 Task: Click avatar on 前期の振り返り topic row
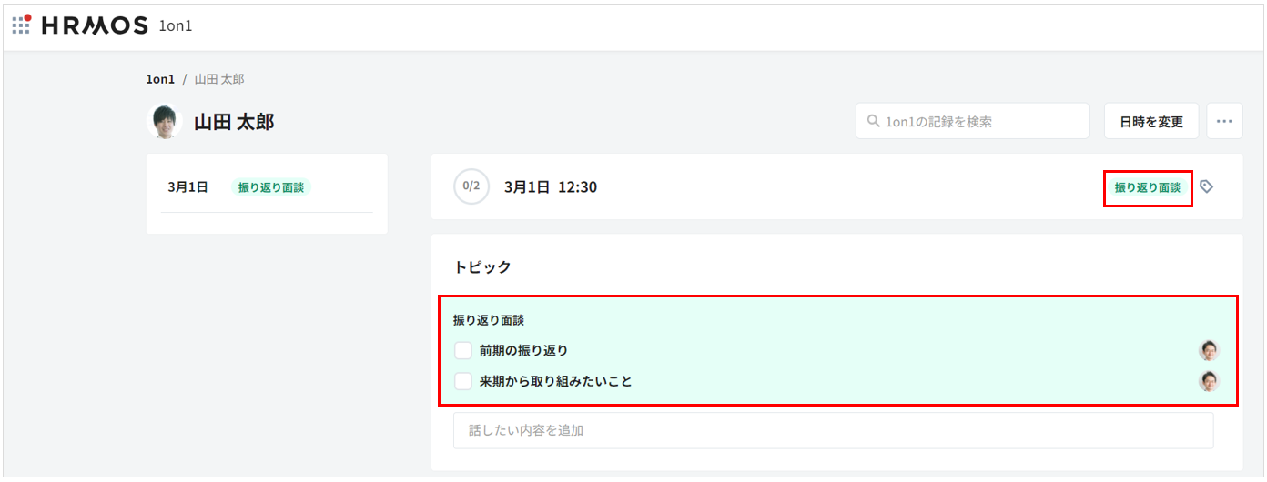(x=1209, y=351)
